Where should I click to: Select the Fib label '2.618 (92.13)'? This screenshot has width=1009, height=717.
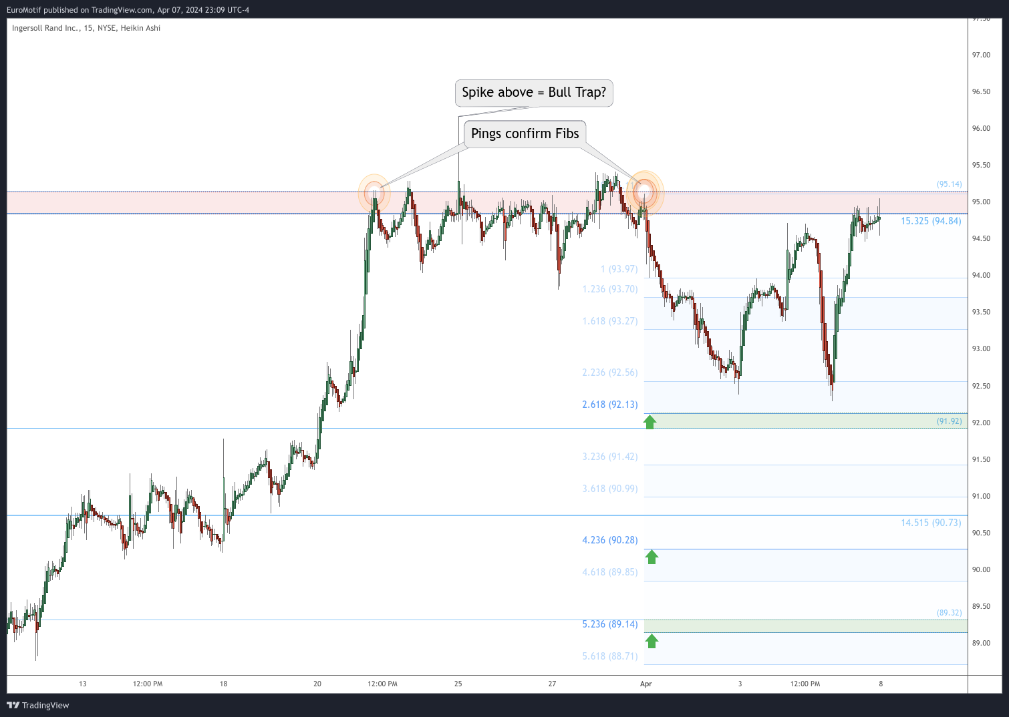click(610, 405)
